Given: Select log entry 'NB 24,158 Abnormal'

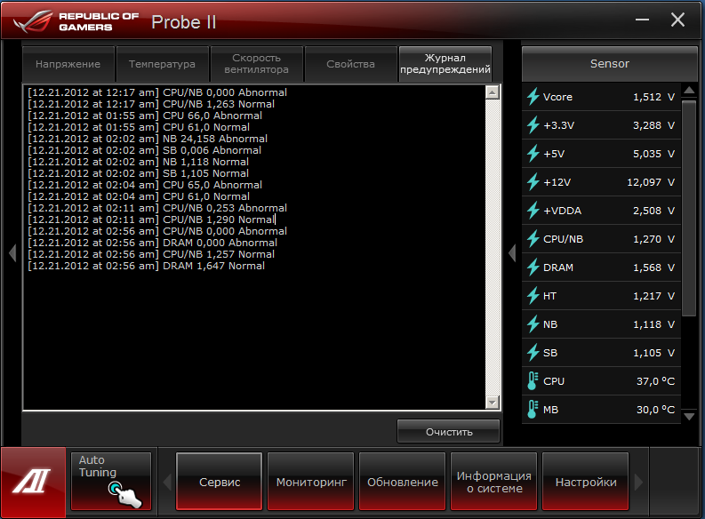Looking at the screenshot, I should click(148, 139).
